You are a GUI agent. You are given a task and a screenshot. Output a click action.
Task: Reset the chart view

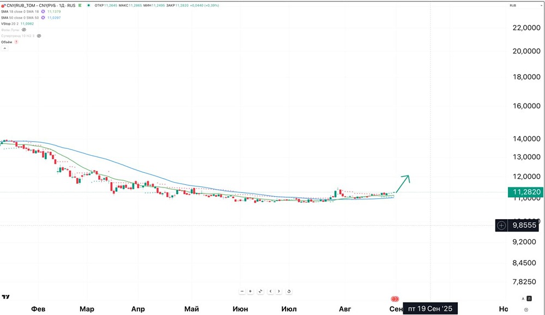tap(289, 292)
